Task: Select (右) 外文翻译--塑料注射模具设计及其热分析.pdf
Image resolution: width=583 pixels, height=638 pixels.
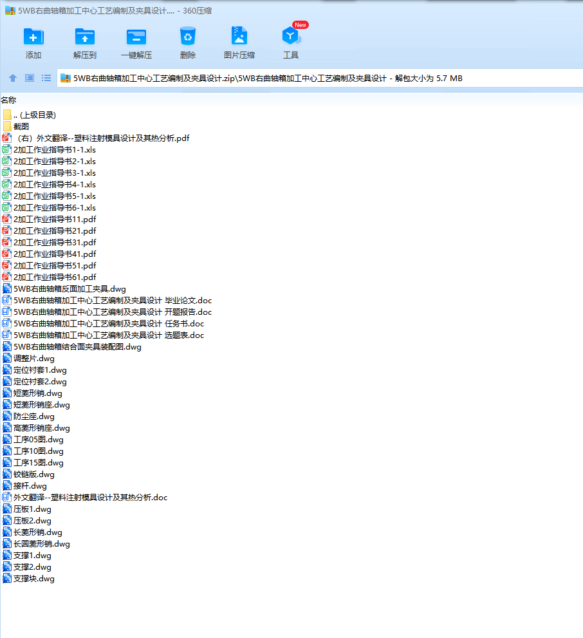Action: 96,138
